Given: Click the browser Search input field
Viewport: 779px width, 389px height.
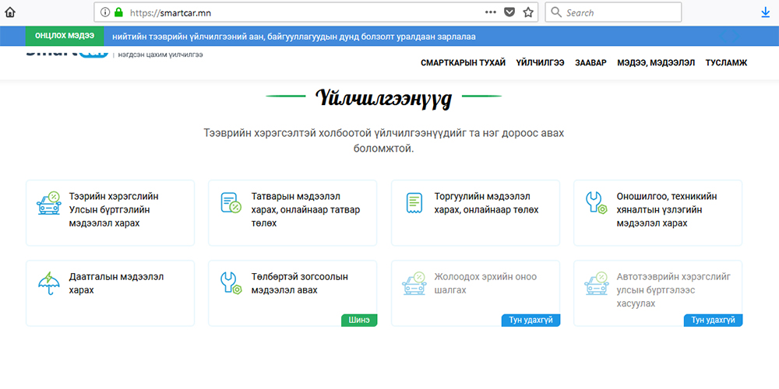Looking at the screenshot, I should click(619, 12).
